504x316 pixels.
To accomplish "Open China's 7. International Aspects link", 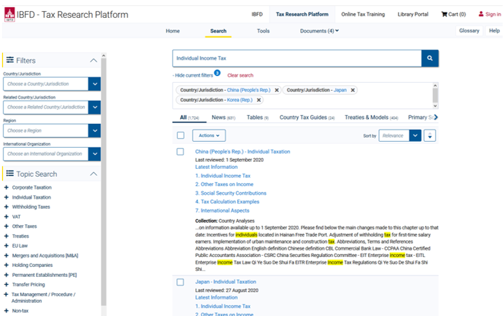I will 222,211.
